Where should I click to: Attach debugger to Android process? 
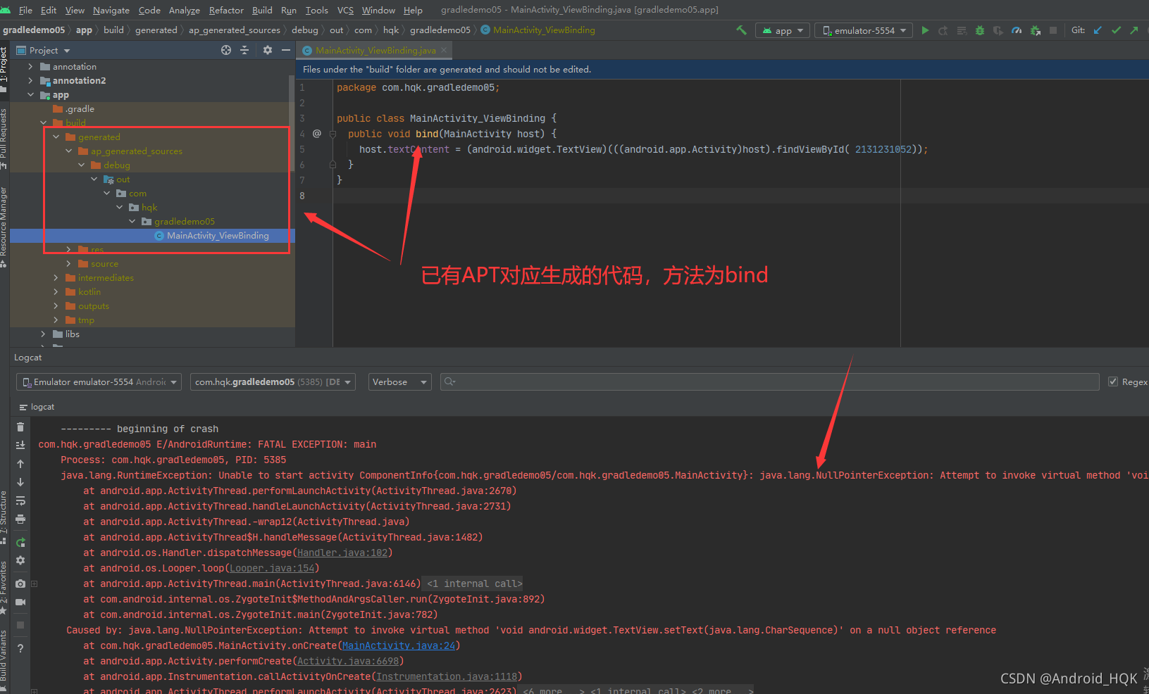point(1035,30)
